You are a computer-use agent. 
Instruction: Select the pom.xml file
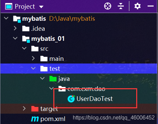pos(53,119)
